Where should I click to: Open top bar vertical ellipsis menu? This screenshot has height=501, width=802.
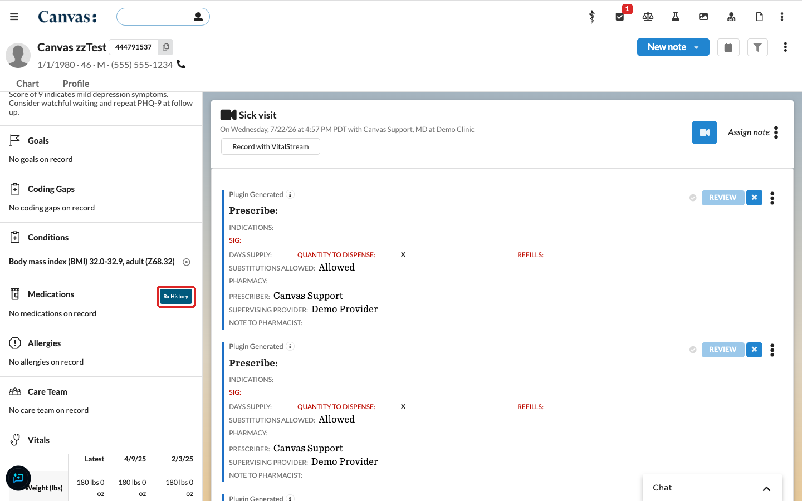[782, 17]
